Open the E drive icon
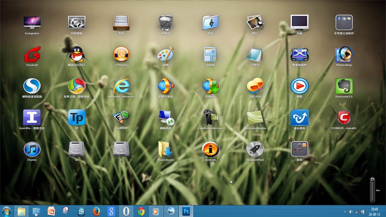This screenshot has width=386, height=217. [121, 149]
